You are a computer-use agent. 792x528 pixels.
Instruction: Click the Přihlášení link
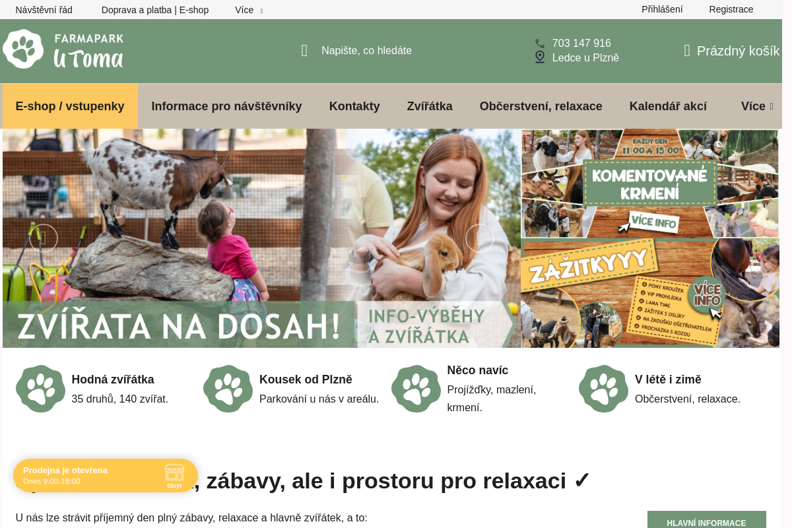coord(662,9)
